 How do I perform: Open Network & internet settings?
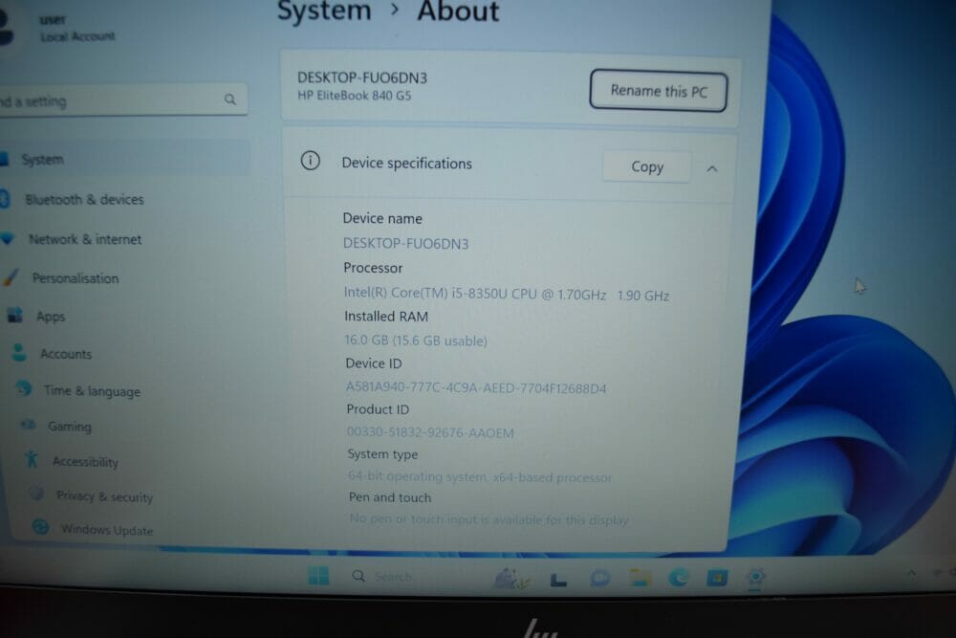click(x=85, y=239)
